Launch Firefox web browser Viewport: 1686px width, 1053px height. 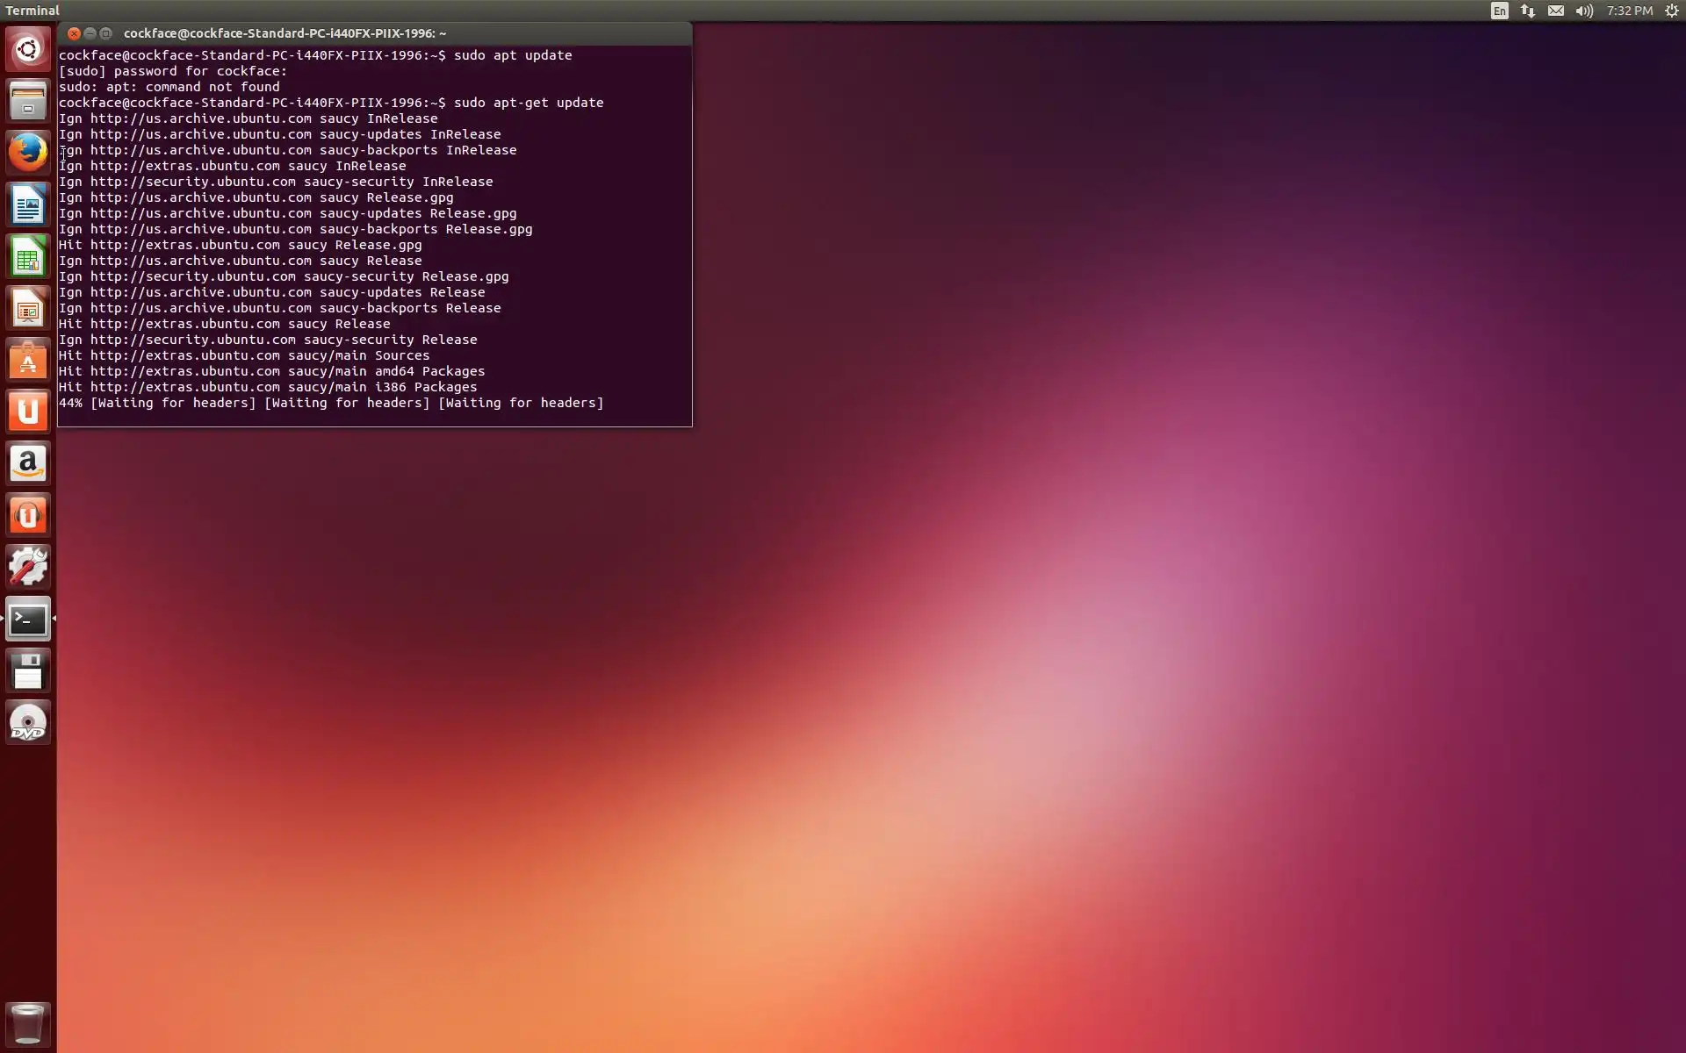28,153
